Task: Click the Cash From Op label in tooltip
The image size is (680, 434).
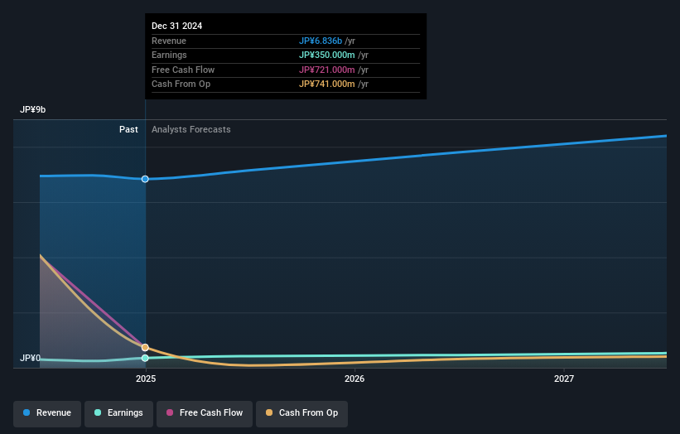Action: (181, 84)
